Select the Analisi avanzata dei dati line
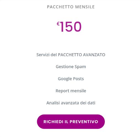 (x=71, y=103)
